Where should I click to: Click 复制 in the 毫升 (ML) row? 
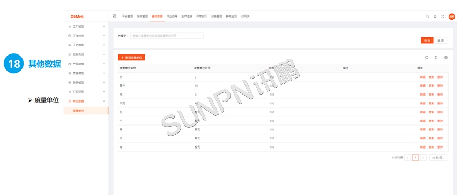pyautogui.click(x=432, y=86)
